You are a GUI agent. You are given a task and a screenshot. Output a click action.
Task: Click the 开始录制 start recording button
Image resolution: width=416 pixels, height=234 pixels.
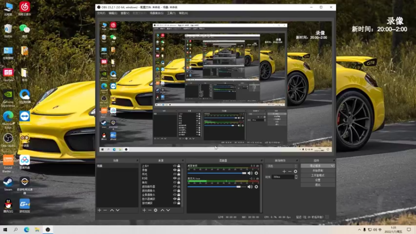pos(317,171)
